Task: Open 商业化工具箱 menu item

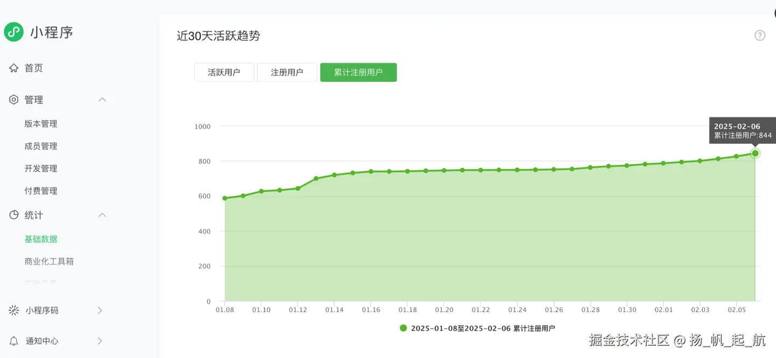Action: click(x=49, y=262)
